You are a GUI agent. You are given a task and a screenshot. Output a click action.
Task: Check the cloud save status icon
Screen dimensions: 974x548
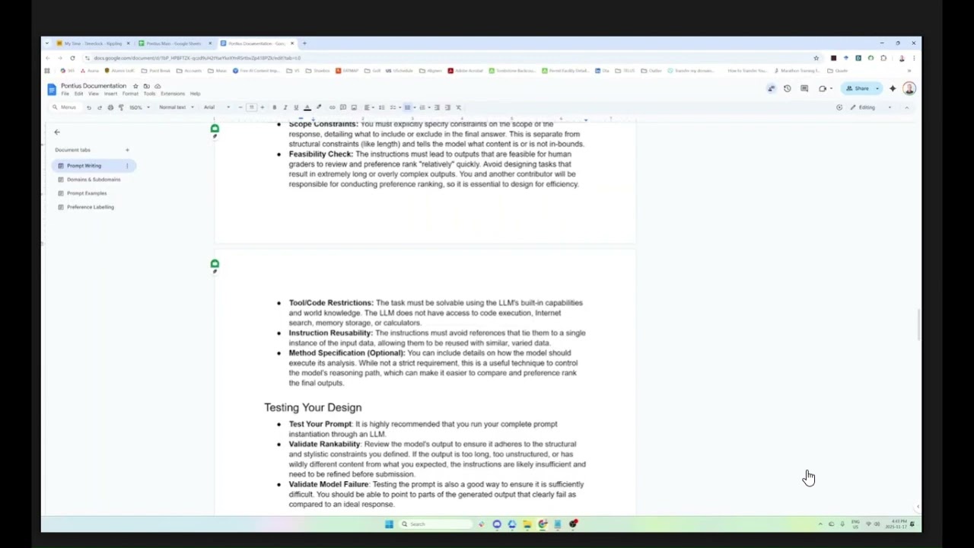pos(158,86)
